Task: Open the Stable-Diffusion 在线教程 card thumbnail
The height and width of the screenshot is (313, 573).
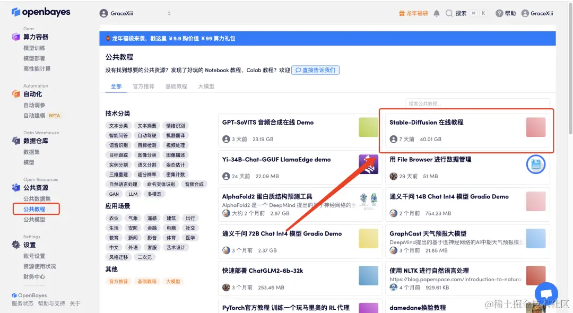Action: pos(536,127)
